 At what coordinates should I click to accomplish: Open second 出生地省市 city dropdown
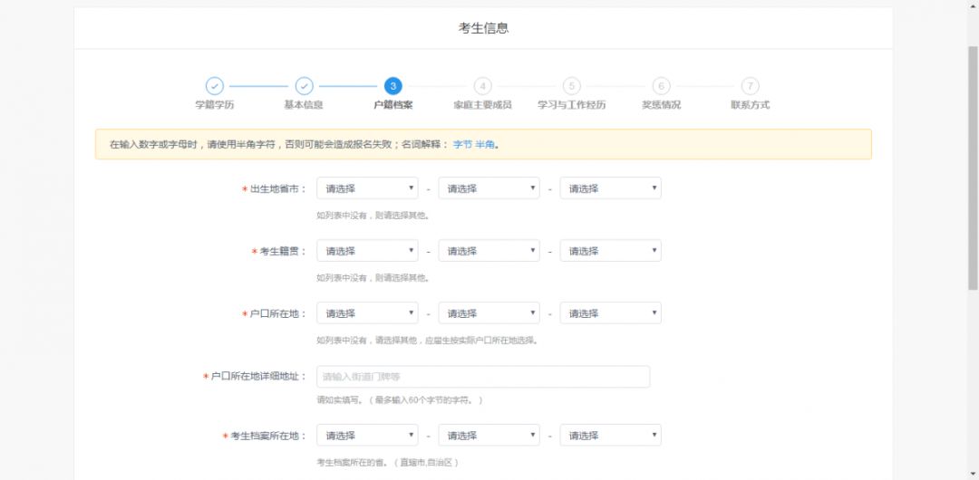pos(489,188)
